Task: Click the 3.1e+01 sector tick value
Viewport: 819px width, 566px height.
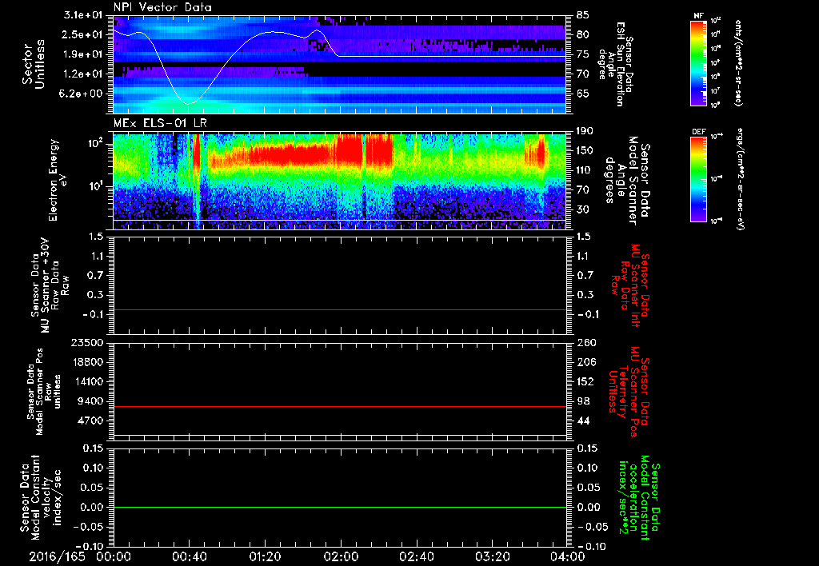Action: tap(83, 15)
